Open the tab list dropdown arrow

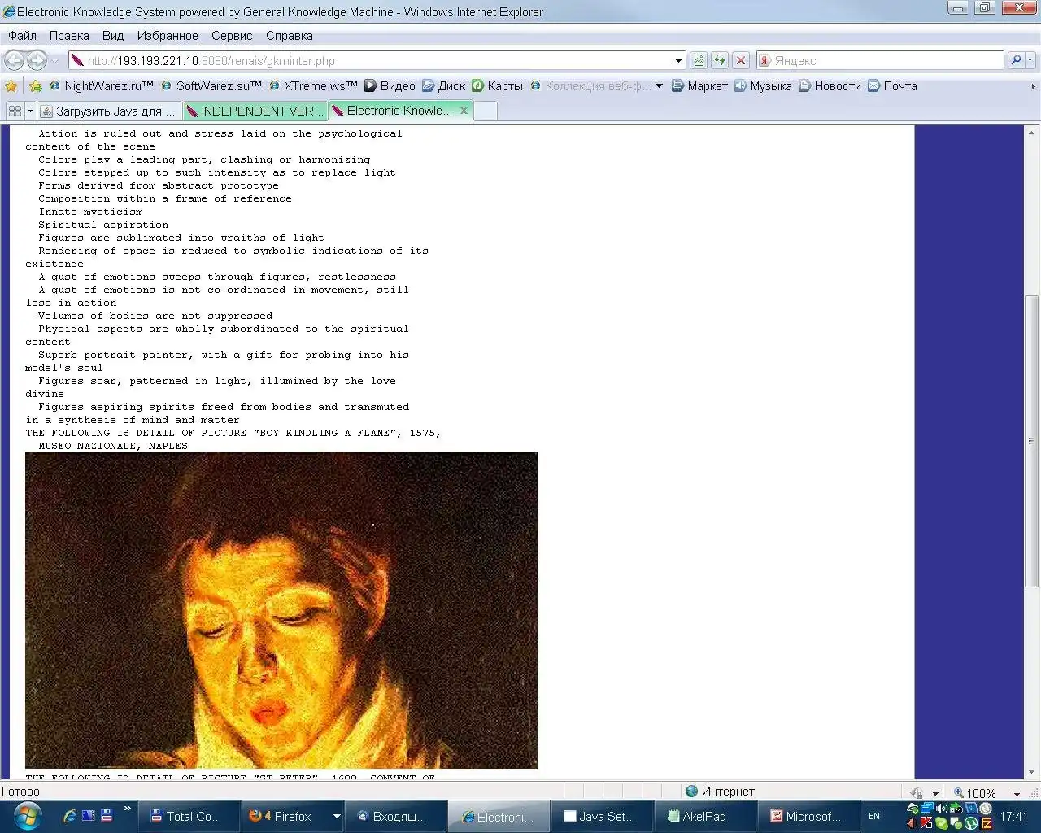(x=30, y=111)
